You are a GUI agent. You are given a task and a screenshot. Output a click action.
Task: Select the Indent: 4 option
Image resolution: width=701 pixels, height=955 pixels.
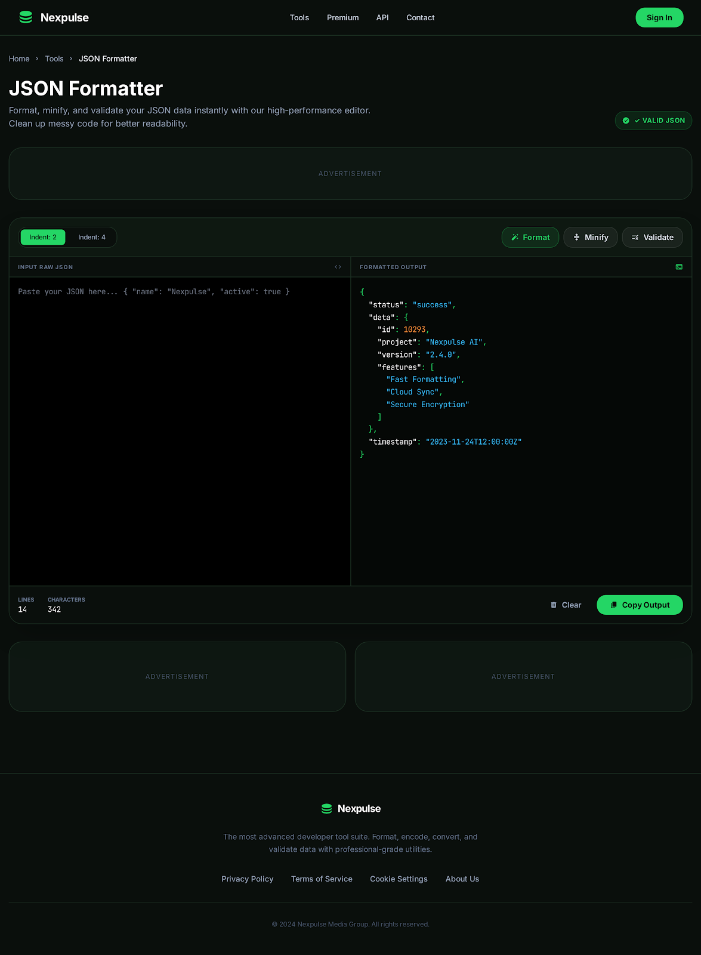pos(92,237)
